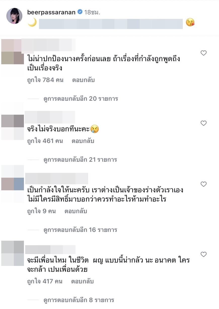Expand 16 more replies (ดูการตอบกลับอีก 16 รายการ)
219x309 pixels.
coord(80,230)
